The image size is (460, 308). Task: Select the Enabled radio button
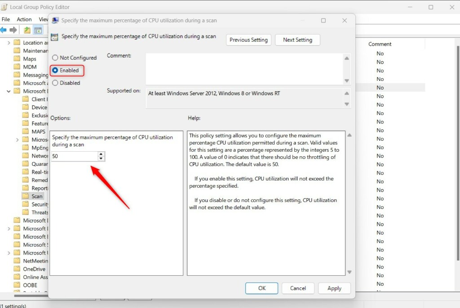[x=55, y=70]
